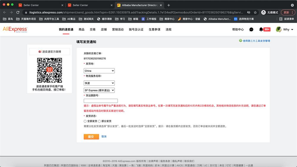Open the China 发货地 dropdown
The image size is (297, 167).
coord(99,71)
